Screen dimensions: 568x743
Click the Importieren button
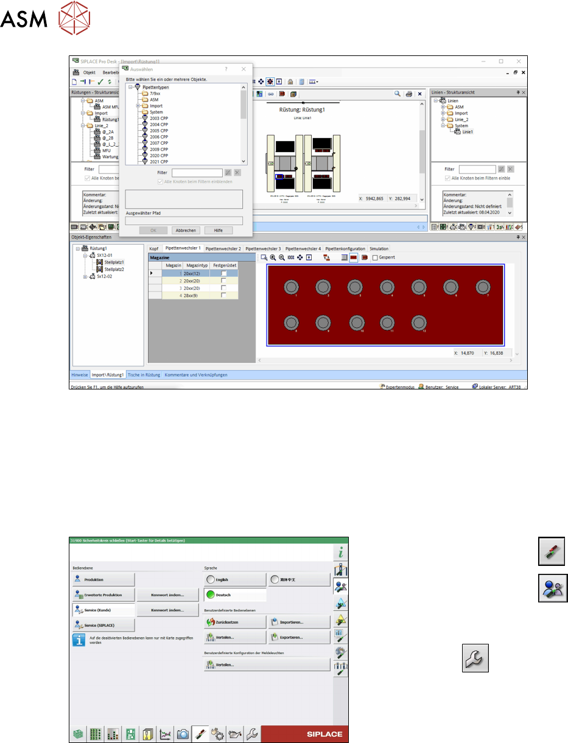[299, 622]
